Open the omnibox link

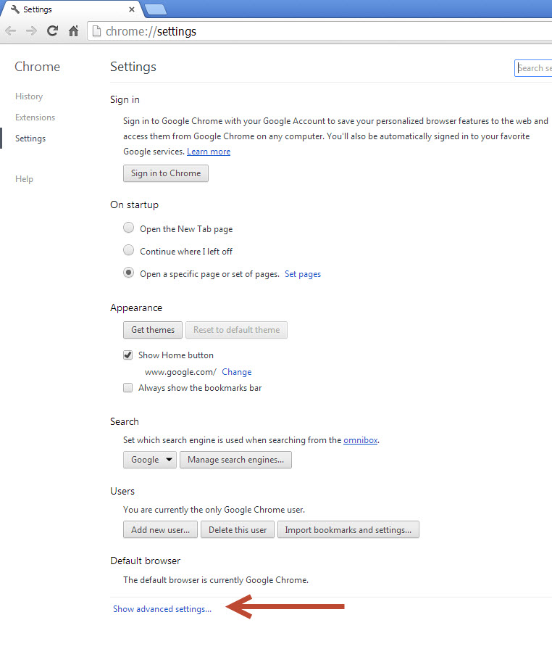(361, 440)
